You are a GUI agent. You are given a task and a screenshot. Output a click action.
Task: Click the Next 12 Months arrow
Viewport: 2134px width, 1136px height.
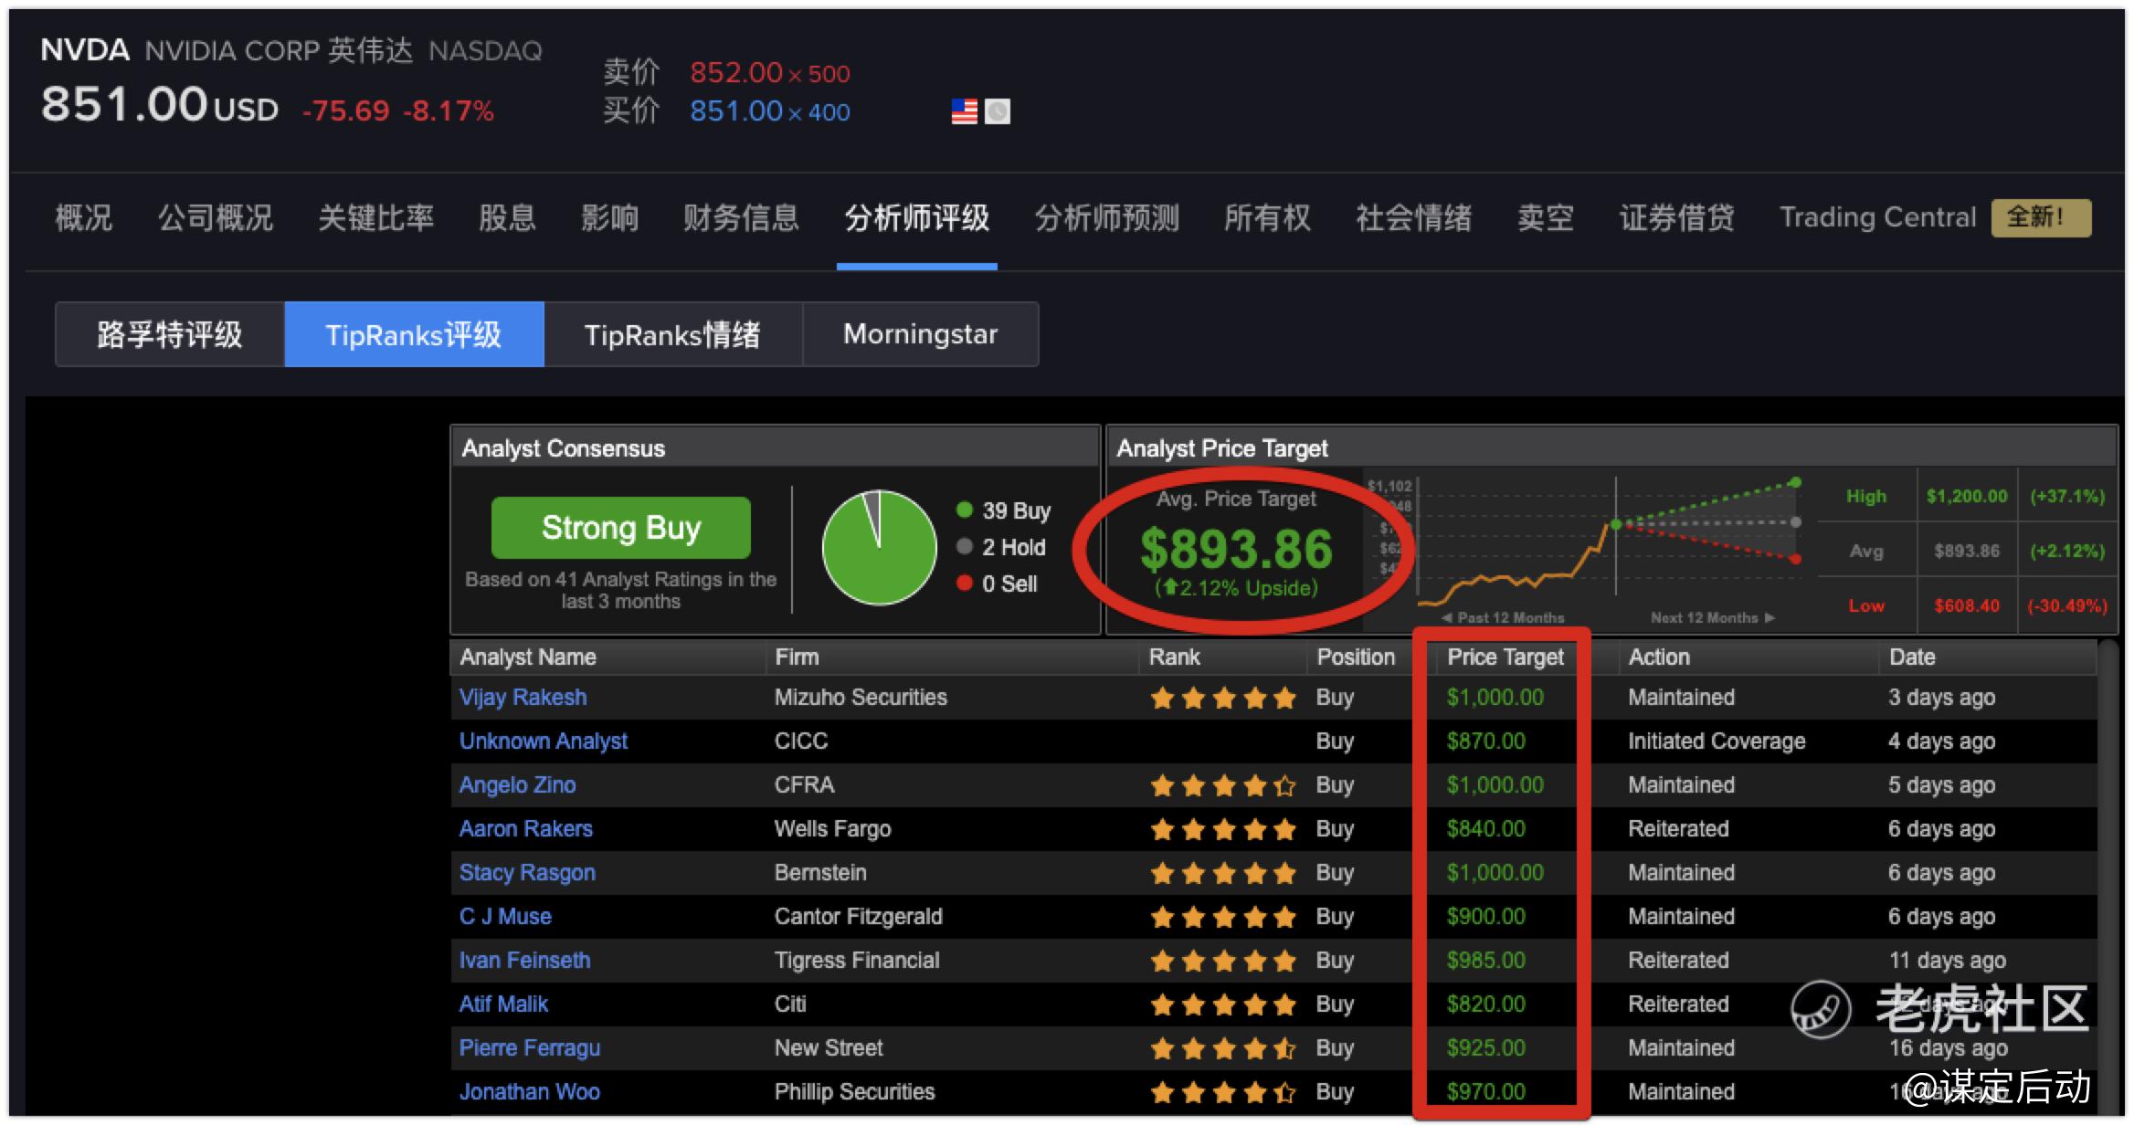click(1770, 618)
